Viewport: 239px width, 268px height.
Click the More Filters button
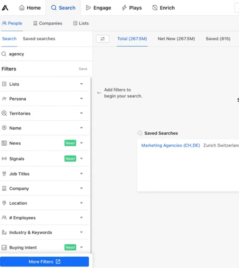(44, 262)
